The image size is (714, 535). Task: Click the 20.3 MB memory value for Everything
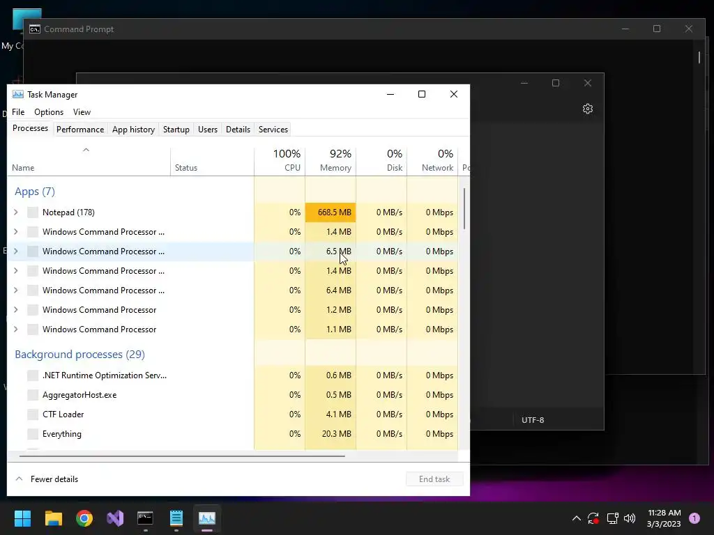[x=337, y=434]
